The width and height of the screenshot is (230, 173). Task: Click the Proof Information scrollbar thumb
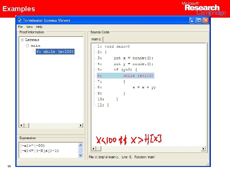coord(27,125)
